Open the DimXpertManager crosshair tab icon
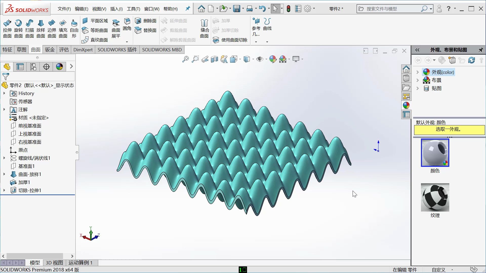486x273 pixels. (46, 67)
